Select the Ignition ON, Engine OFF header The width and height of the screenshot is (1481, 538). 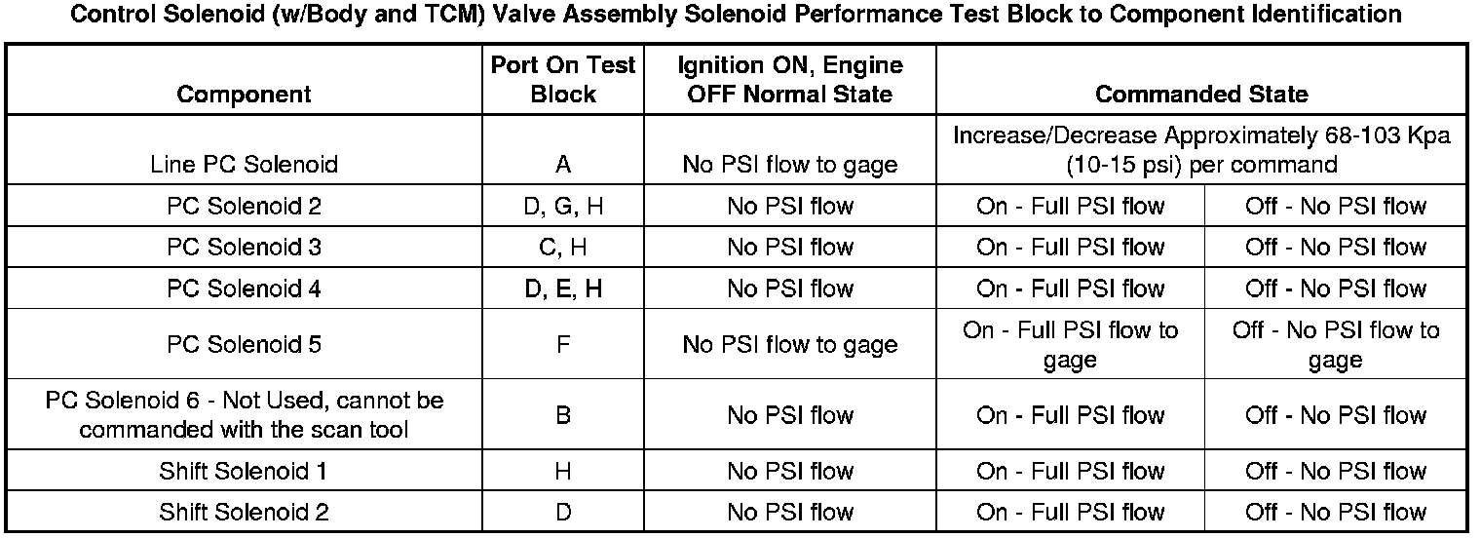coord(789,80)
